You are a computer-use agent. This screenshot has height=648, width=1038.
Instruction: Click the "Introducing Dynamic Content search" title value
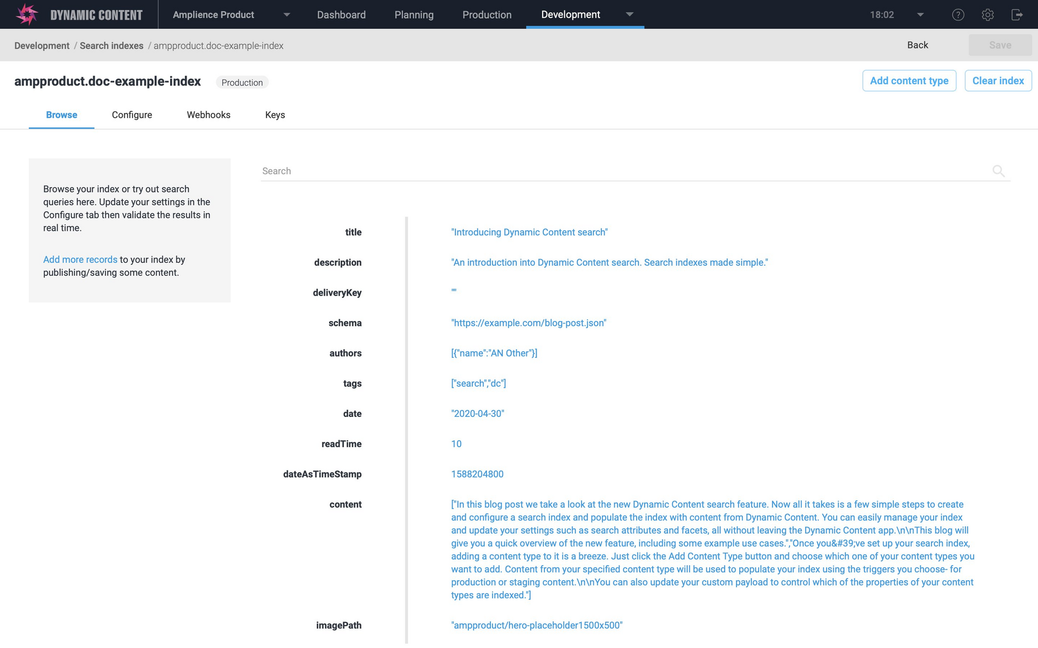pos(529,232)
